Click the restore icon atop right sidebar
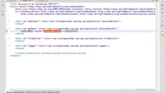 coord(162,2)
